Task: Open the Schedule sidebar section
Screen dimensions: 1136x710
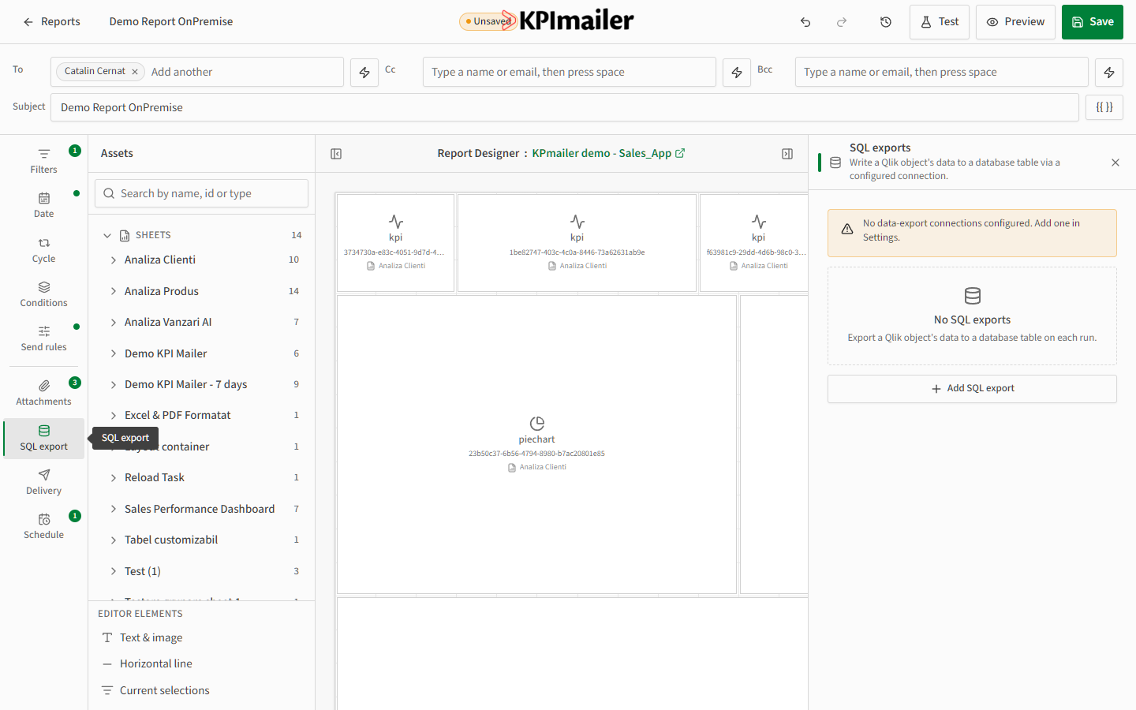Action: point(44,525)
